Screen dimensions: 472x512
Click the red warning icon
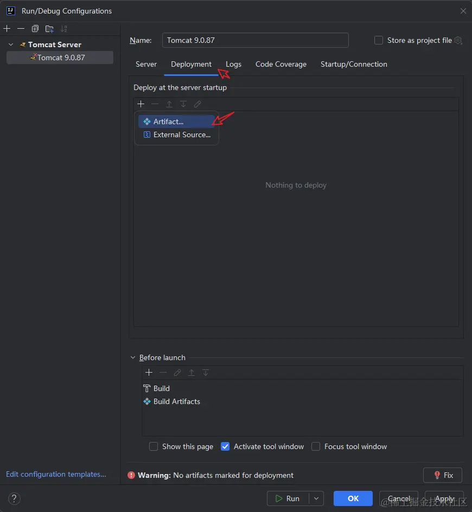pyautogui.click(x=131, y=475)
